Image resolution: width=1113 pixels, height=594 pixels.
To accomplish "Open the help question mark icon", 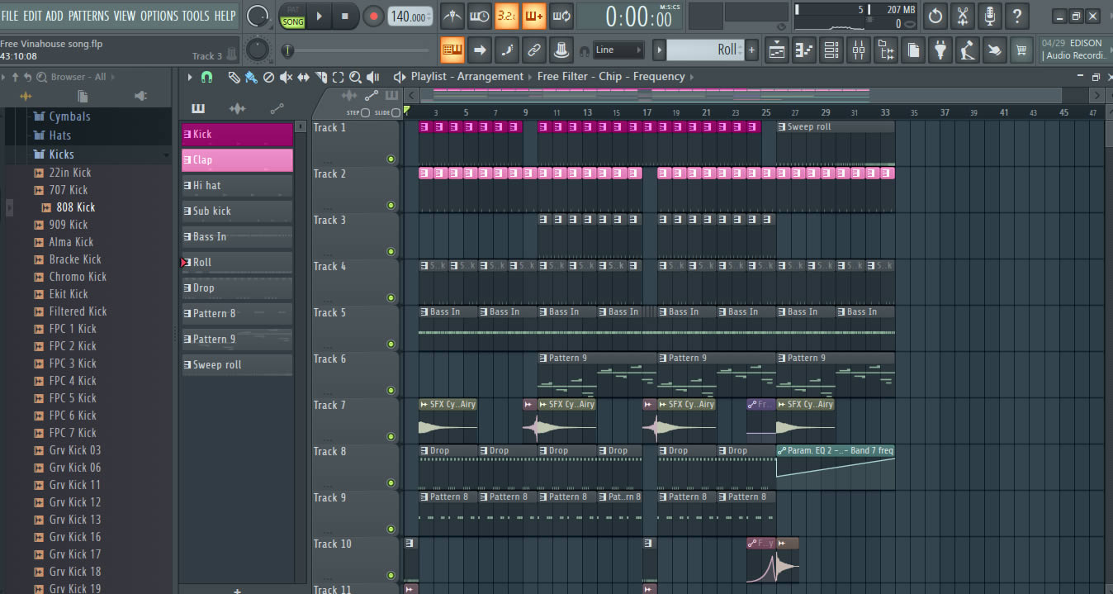I will pos(1017,16).
